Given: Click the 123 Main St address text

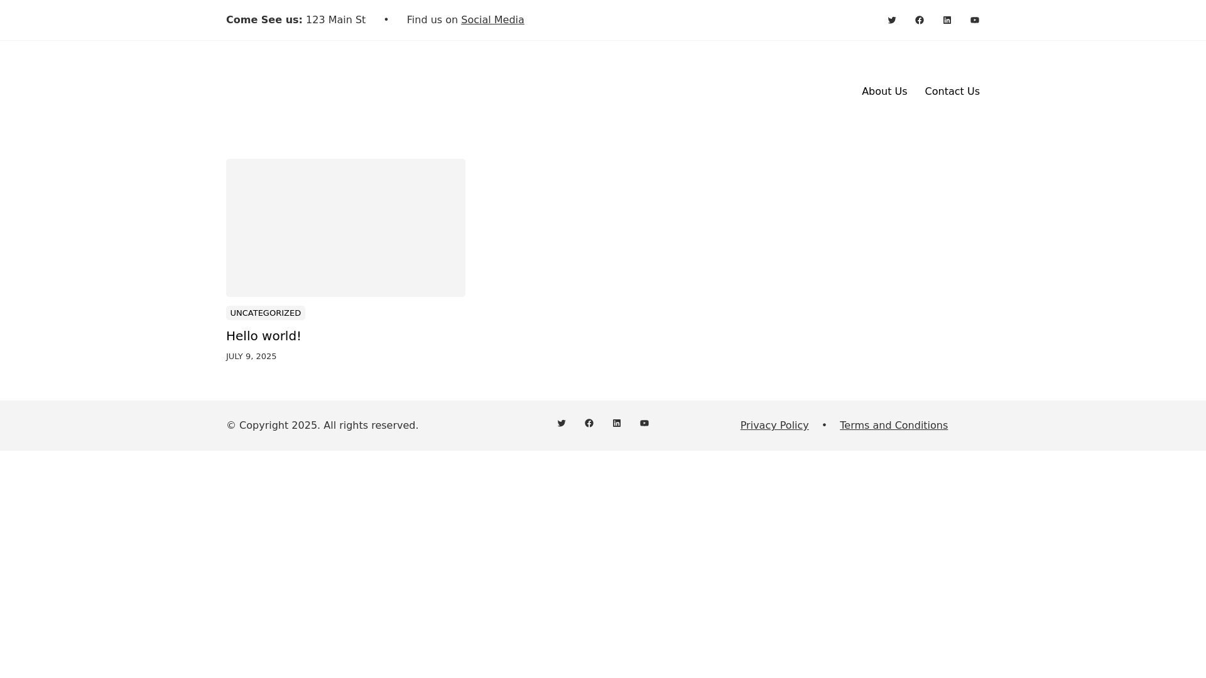Looking at the screenshot, I should click(335, 20).
